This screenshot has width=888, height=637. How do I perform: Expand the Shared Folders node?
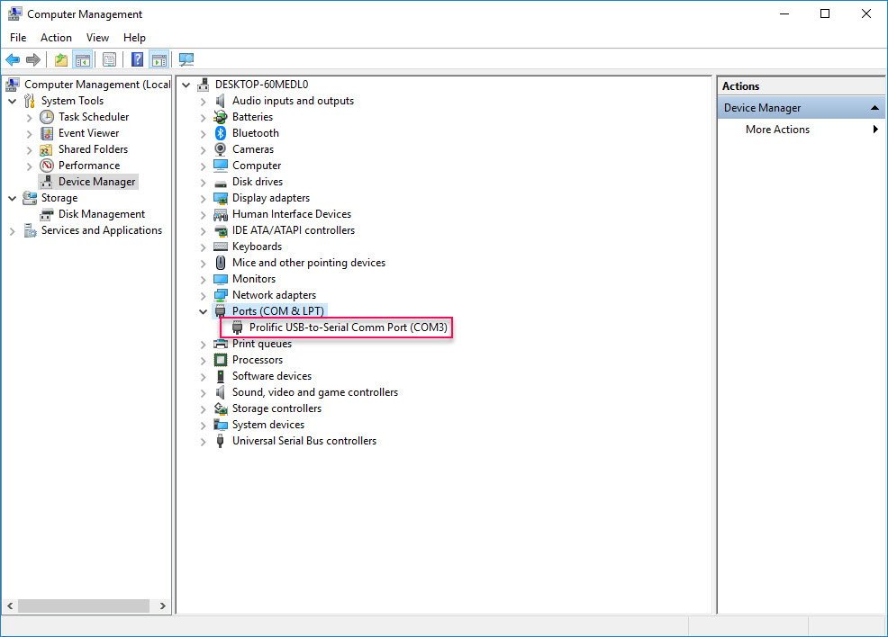pyautogui.click(x=30, y=150)
